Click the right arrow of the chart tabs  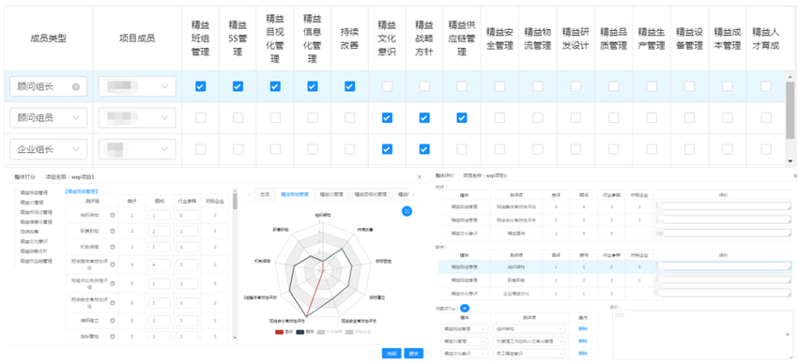(413, 194)
